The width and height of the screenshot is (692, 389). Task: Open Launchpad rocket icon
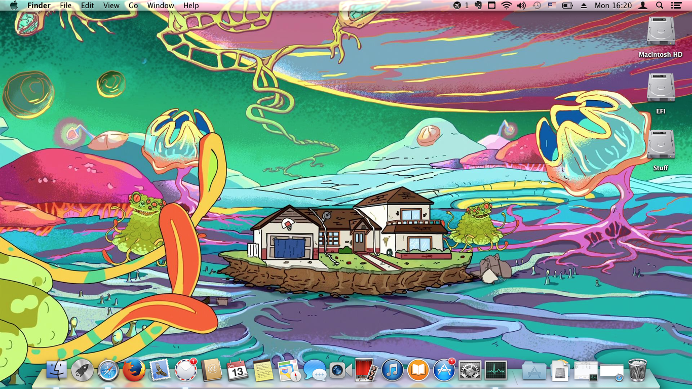[x=83, y=371]
